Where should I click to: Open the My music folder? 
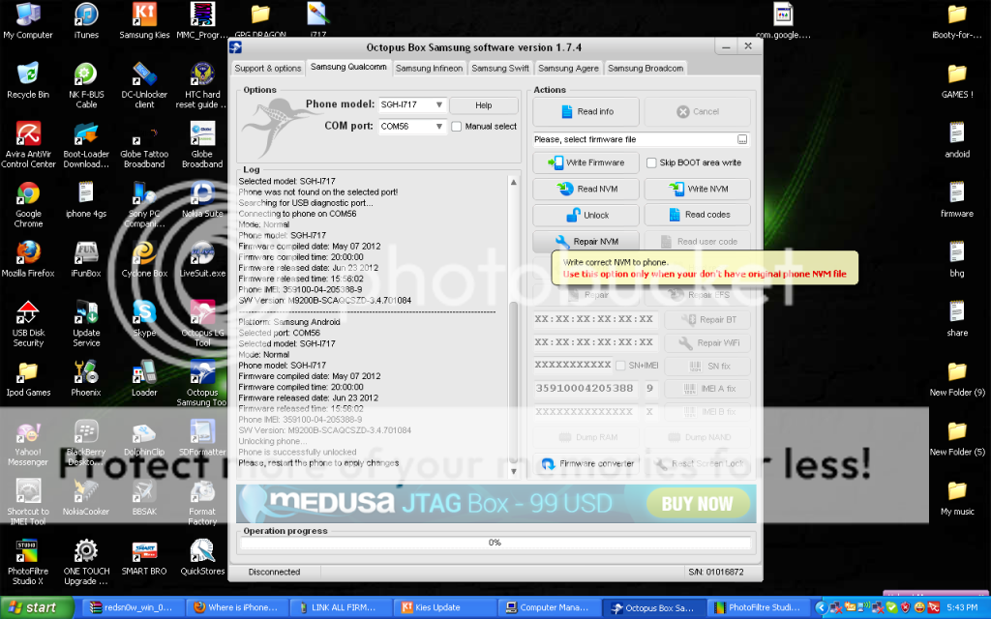coord(957,497)
